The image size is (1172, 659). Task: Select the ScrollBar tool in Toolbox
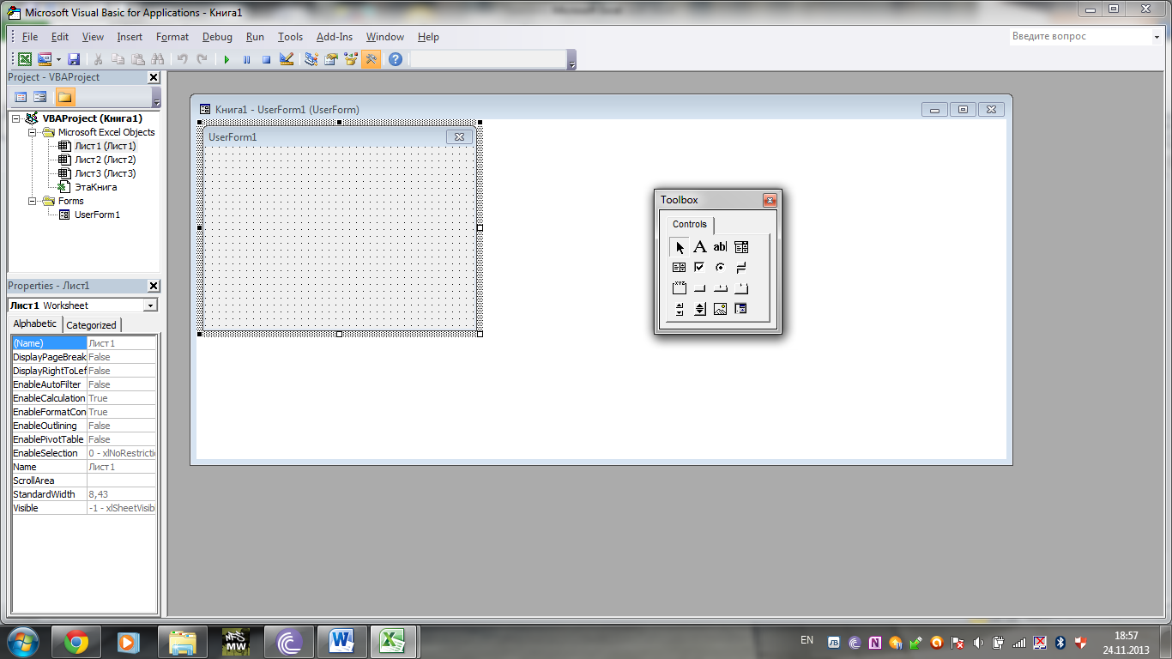(x=680, y=309)
